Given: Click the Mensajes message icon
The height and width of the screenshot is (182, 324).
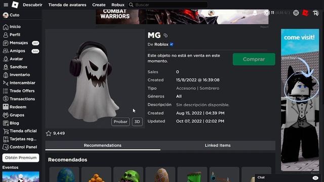Looking at the screenshot, I should [x=6, y=43].
